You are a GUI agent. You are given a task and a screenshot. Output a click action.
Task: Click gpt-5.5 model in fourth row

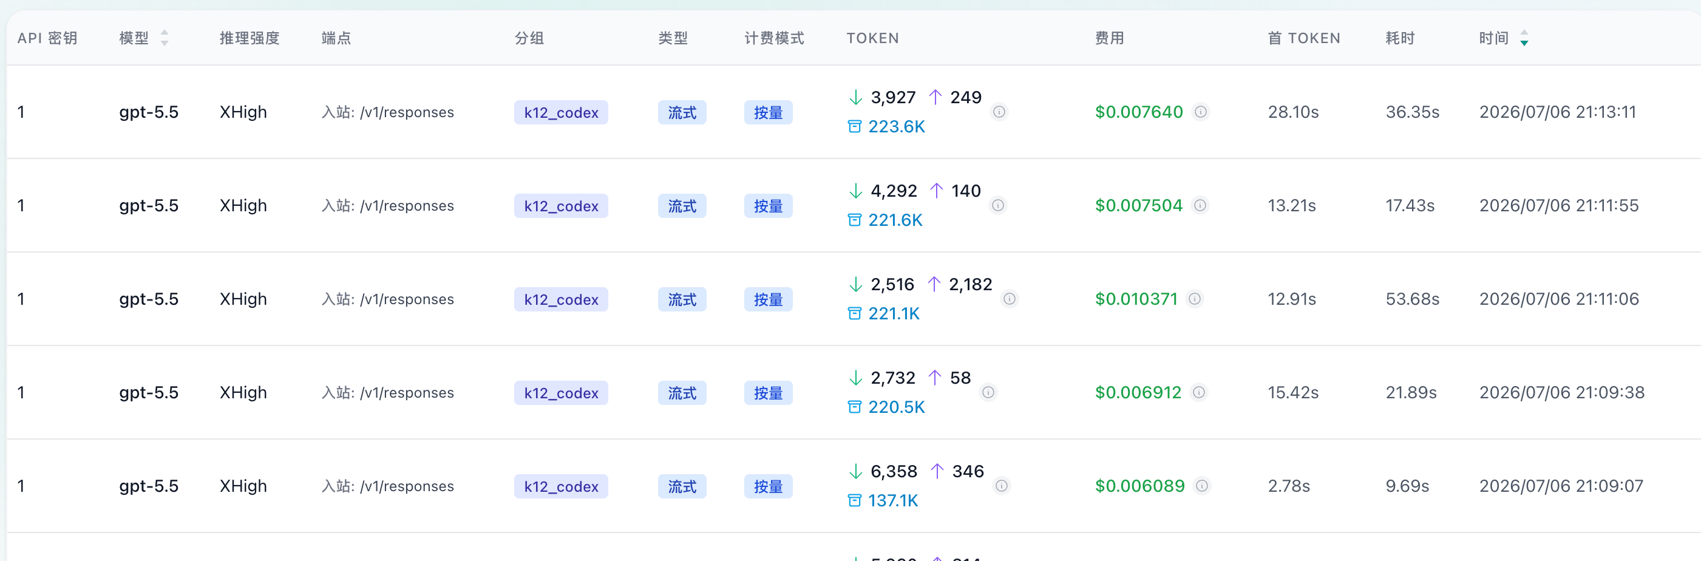coord(149,392)
